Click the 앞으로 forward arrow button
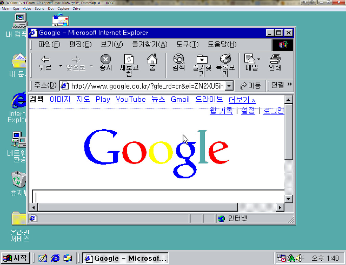The height and width of the screenshot is (265, 346). click(x=76, y=63)
